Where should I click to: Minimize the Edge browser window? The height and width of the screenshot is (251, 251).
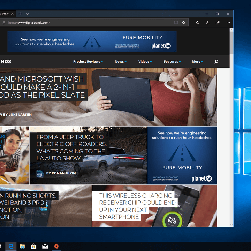[x=207, y=14]
